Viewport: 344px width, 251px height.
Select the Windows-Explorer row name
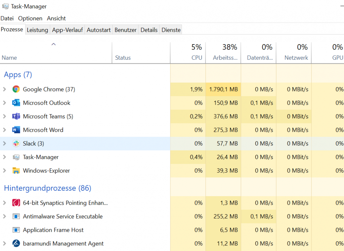coord(46,171)
